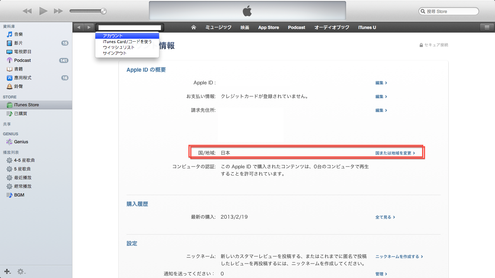Image resolution: width=495 pixels, height=278 pixels.
Task: Select iTunes Card/コードを使う menu option
Action: coord(127,42)
